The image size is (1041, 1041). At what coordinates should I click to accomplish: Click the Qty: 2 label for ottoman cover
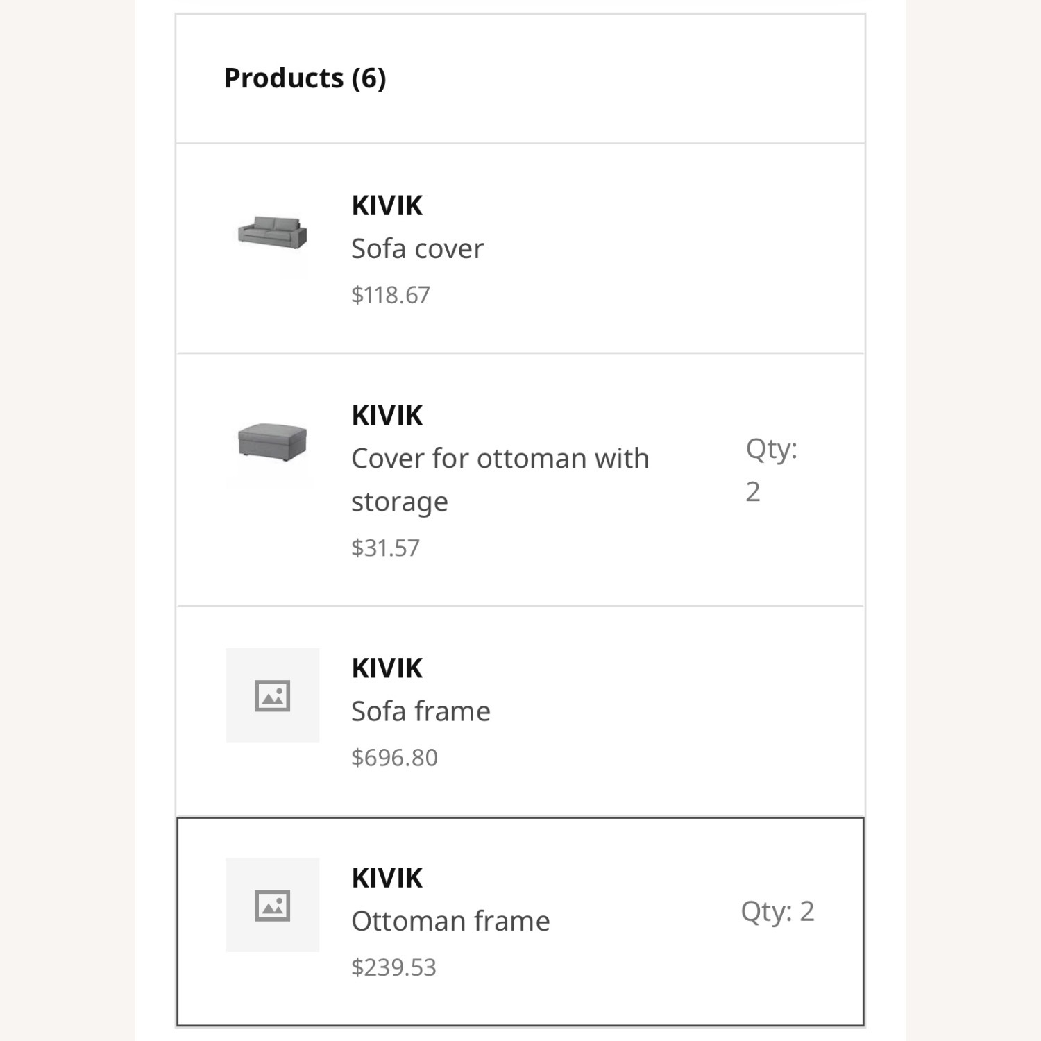(772, 470)
